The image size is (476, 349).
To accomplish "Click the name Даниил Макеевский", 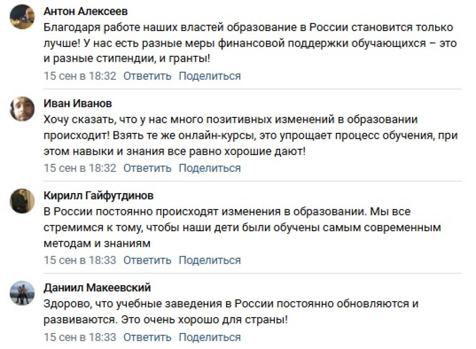I will tap(97, 288).
